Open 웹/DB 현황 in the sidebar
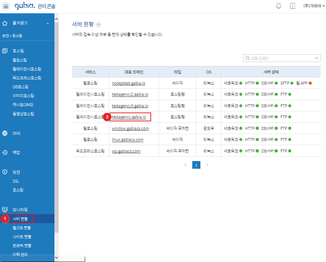The width and height of the screenshot is (326, 262). tap(22, 228)
